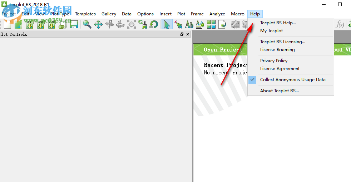This screenshot has height=182, width=351.
Task: Open the Frame menu
Action: (197, 14)
